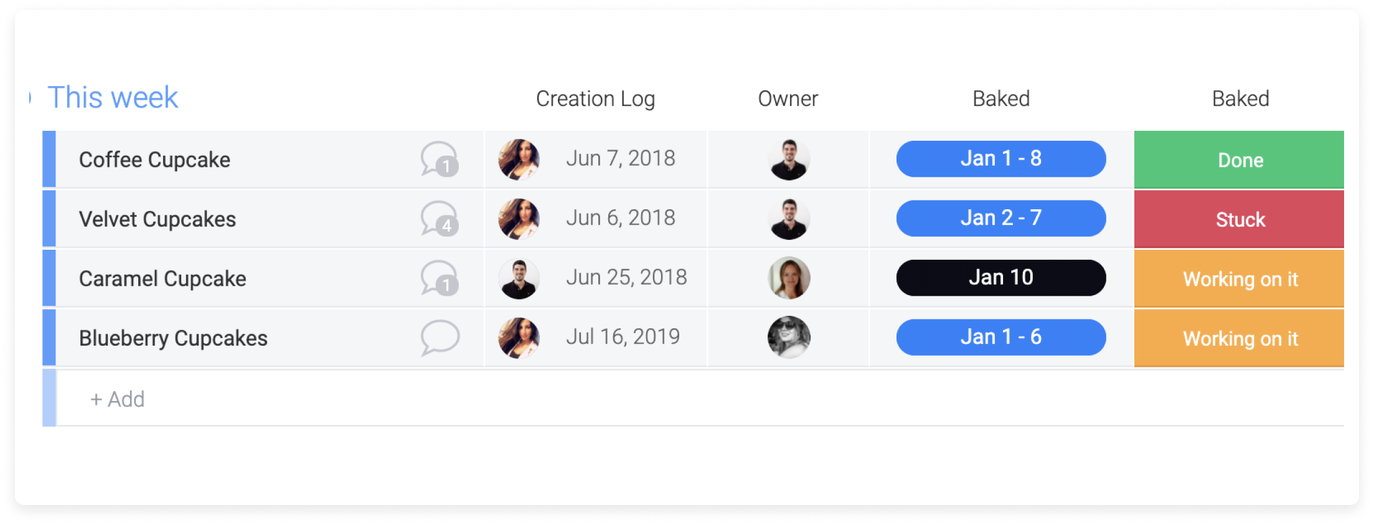
Task: Click blue color bar beside Velvet Cupcakes
Action: (x=49, y=219)
